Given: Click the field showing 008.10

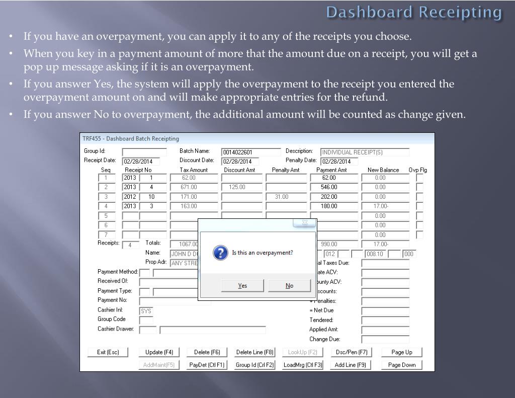Looking at the screenshot, I should [375, 254].
